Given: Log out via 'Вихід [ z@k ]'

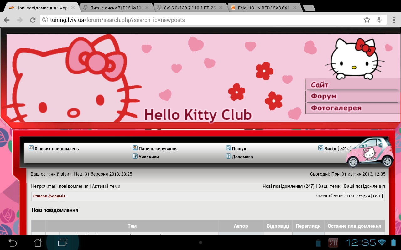Looking at the screenshot, I should tap(338, 149).
